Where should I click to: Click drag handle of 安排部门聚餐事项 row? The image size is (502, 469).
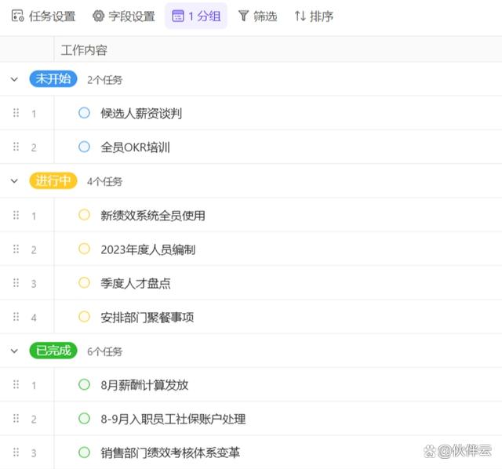pyautogui.click(x=16, y=317)
